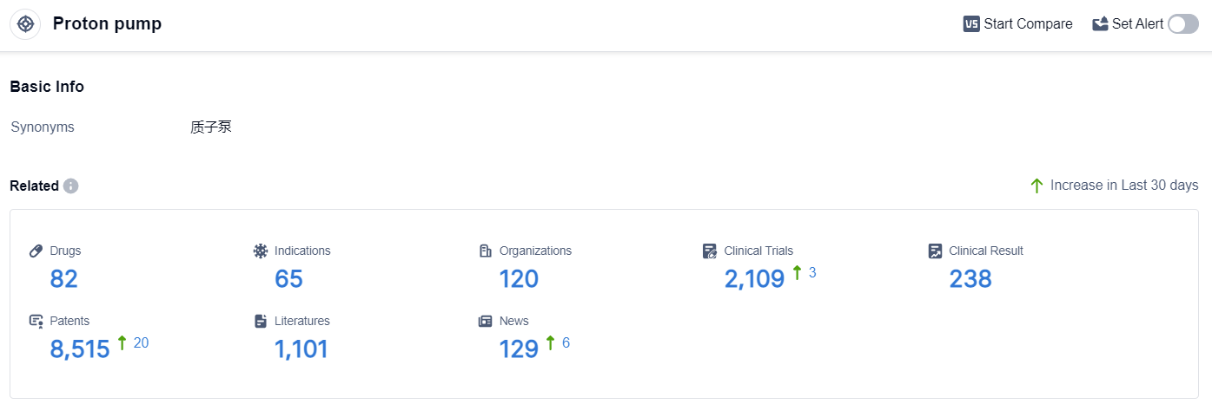1212x417 pixels.
Task: Click the Indications virus icon
Action: coord(260,251)
